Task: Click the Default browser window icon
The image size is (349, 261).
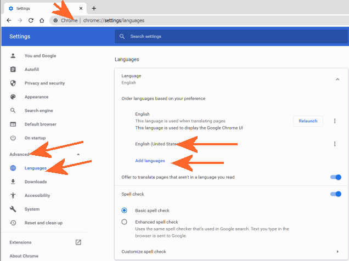Action: [13, 124]
